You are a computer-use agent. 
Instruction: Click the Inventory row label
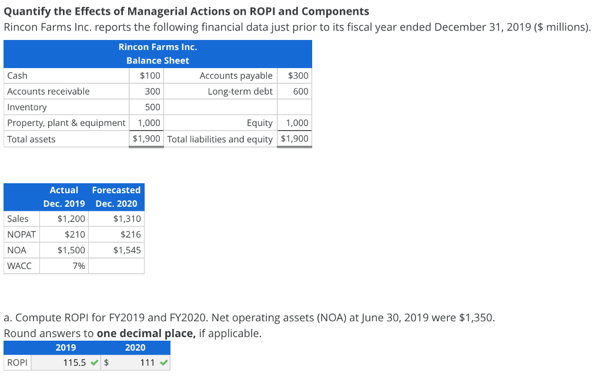(x=27, y=107)
